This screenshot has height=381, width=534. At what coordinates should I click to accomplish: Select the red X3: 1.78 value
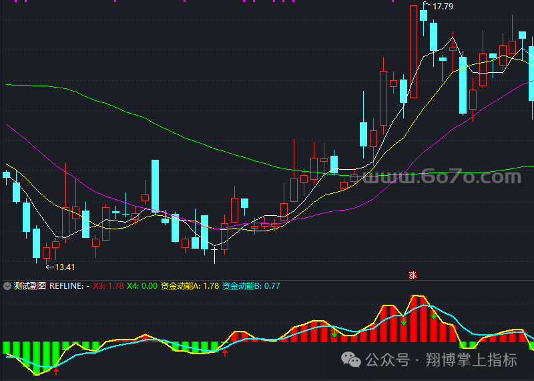(109, 285)
